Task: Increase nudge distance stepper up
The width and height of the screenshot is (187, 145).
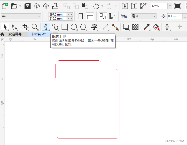Action: coord(185,15)
